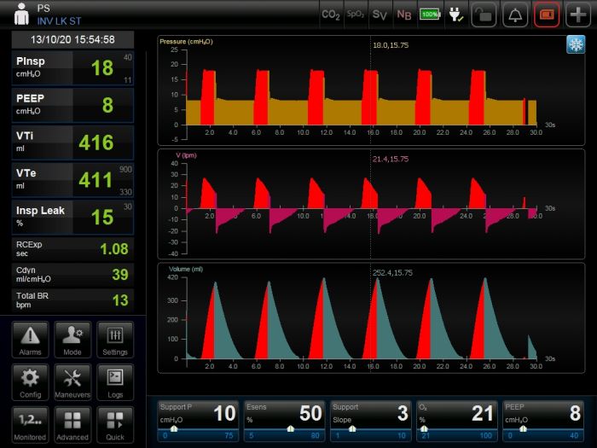Open the patient profile icon
The image size is (597, 448).
click(x=21, y=15)
